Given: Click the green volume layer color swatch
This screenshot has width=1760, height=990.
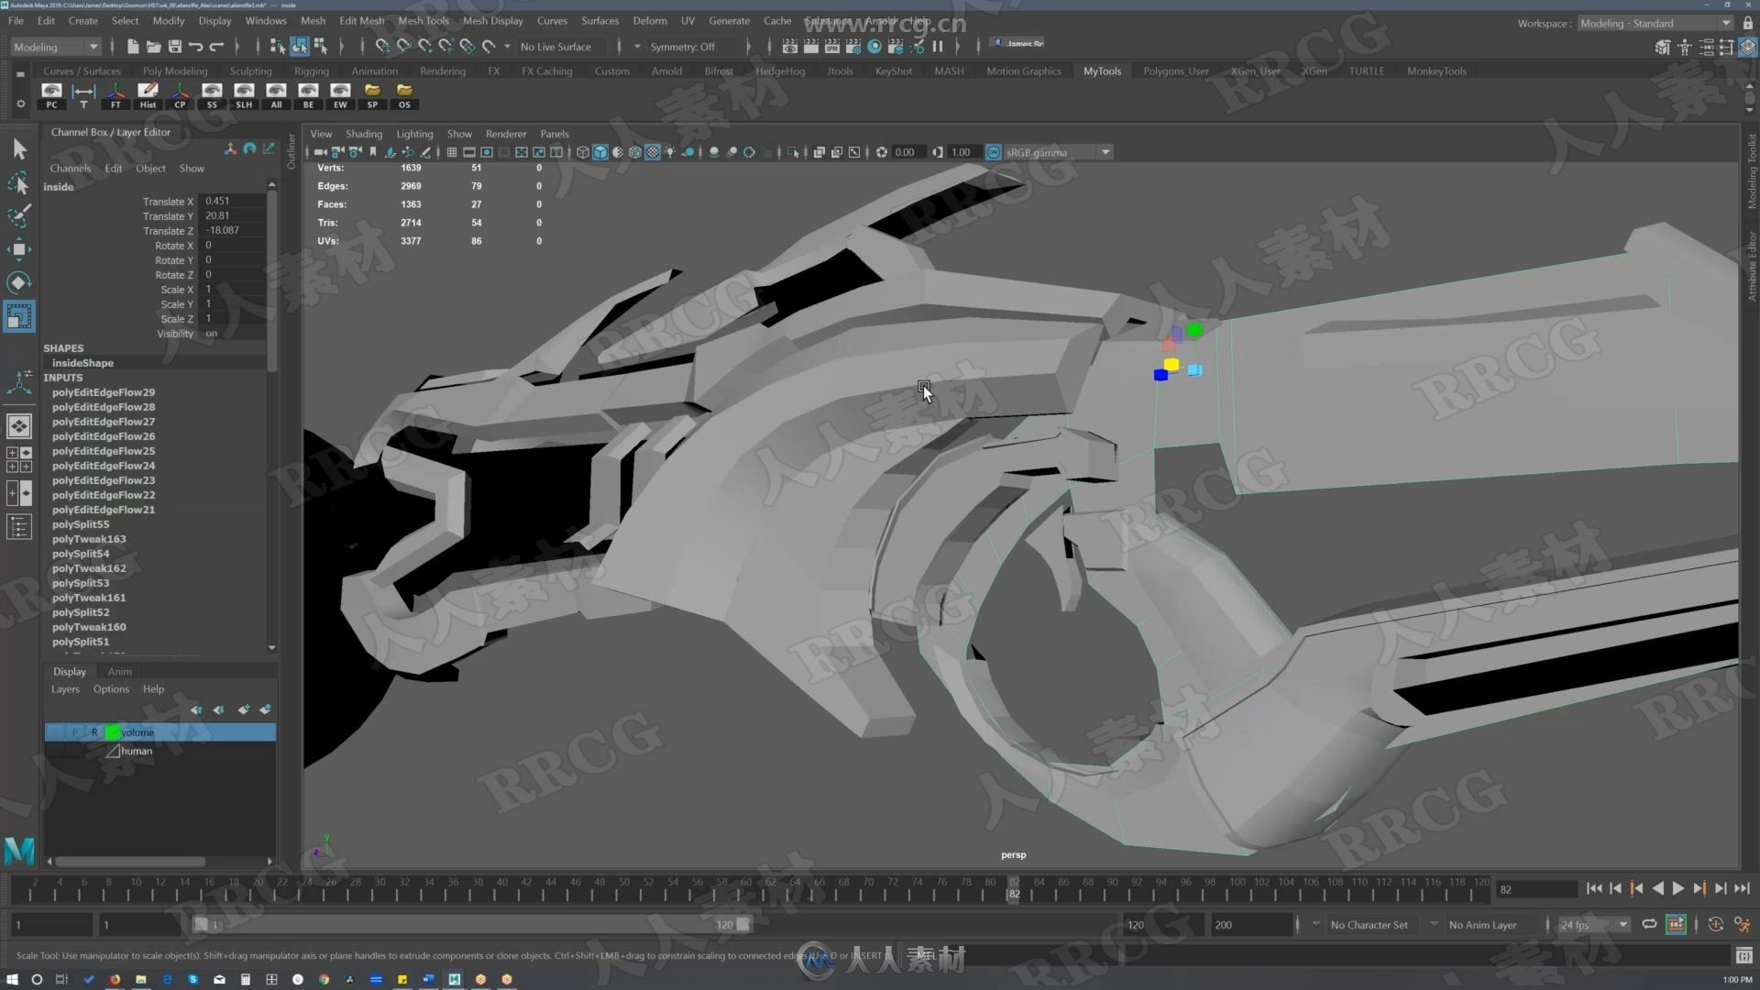Looking at the screenshot, I should coord(113,731).
